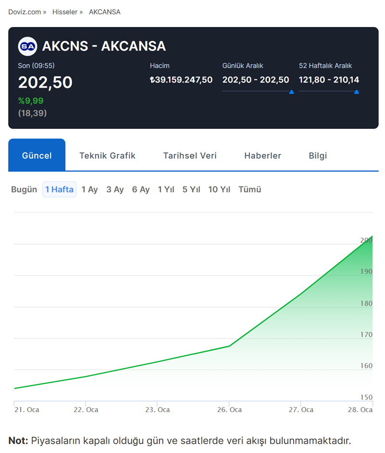Switch to the Güncel tab
Viewport: 385px width, 453px height.
click(x=37, y=155)
